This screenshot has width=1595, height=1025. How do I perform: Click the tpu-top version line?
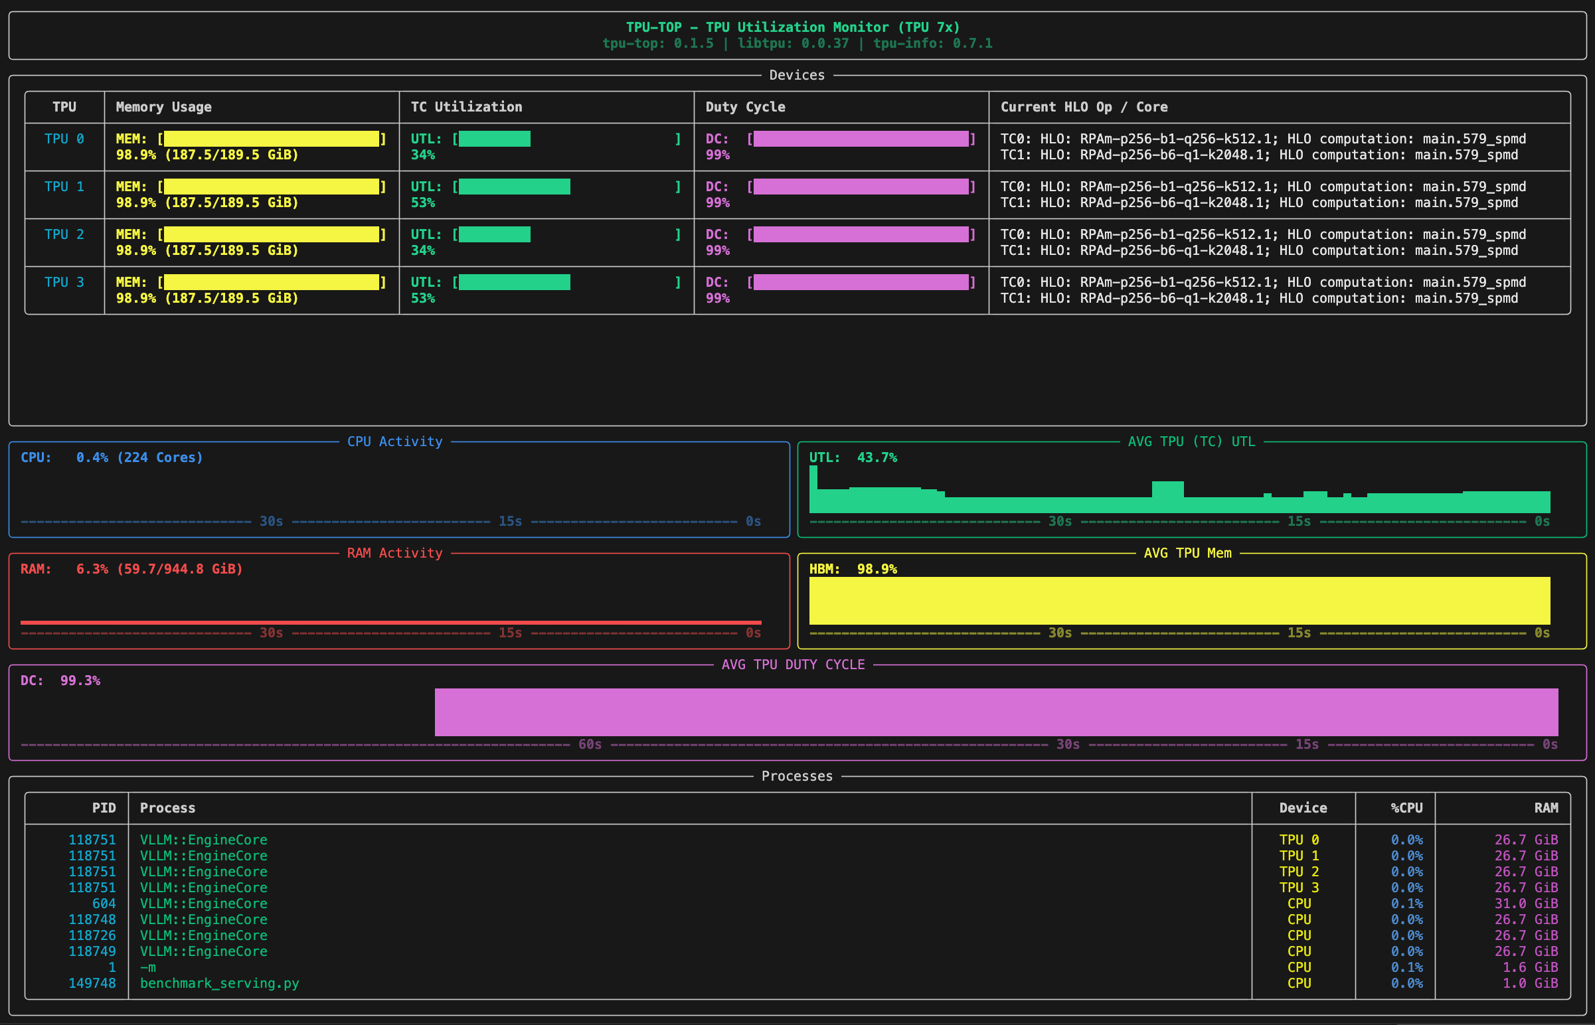tap(797, 43)
